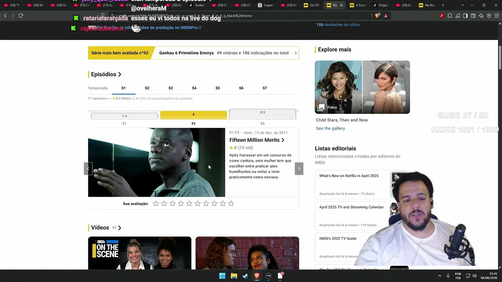502x282 pixels.
Task: Show hidden system tray icons
Action: point(439,276)
